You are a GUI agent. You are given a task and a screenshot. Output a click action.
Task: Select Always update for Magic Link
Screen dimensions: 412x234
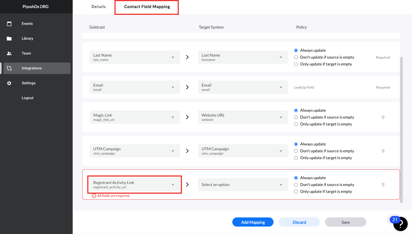[x=296, y=110]
